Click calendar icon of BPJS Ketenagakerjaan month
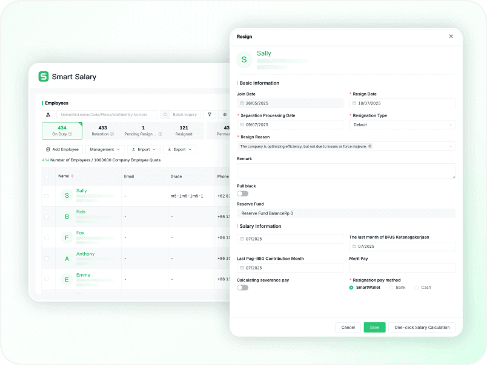The image size is (487, 365). 354,247
